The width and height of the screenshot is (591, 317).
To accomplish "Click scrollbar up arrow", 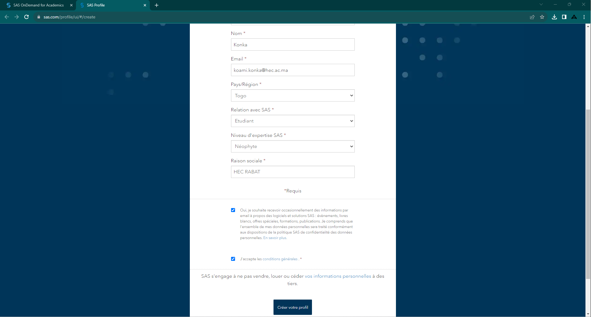I will [x=588, y=26].
